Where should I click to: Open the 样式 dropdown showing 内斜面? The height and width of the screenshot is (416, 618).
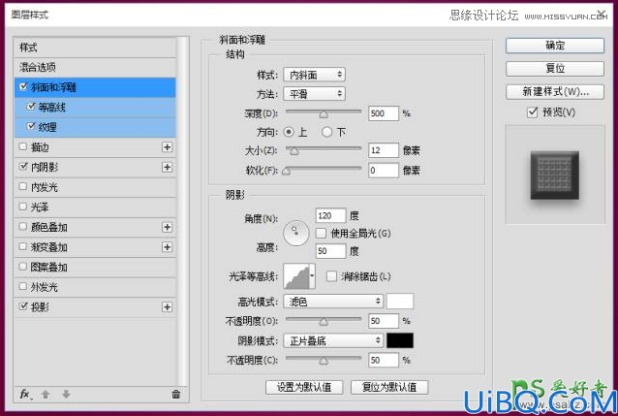click(x=314, y=75)
